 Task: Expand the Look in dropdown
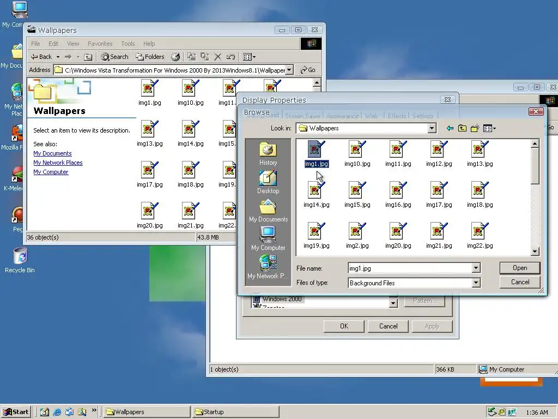(x=432, y=128)
